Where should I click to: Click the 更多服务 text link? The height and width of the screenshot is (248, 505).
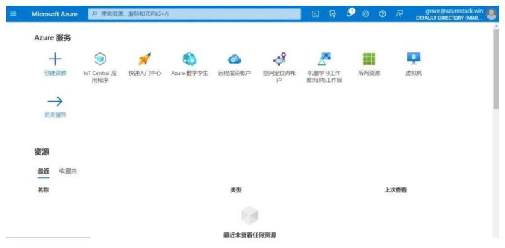55,115
